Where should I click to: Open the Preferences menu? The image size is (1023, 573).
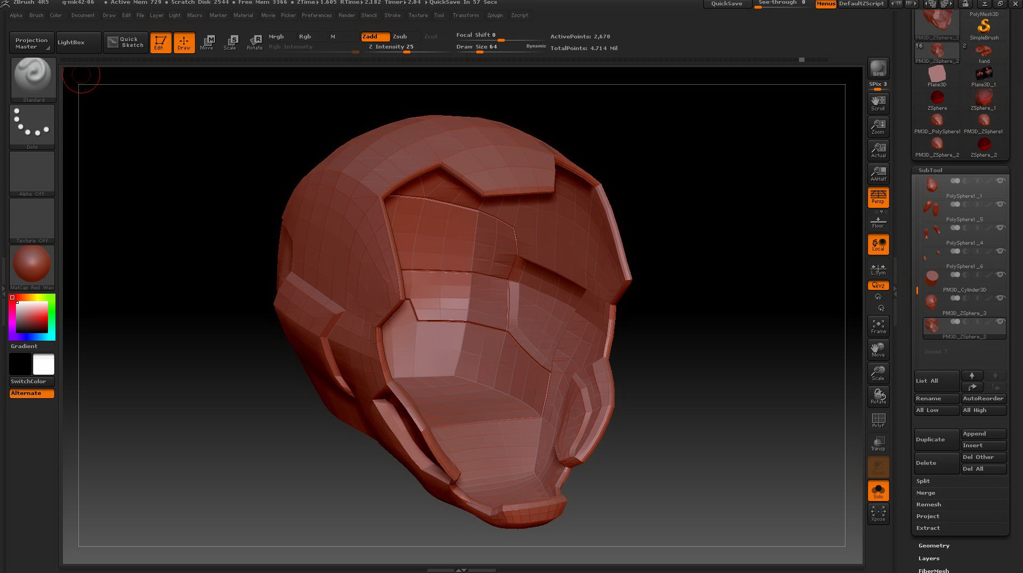pos(317,15)
